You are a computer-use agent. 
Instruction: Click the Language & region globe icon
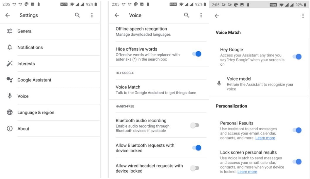[9, 112]
